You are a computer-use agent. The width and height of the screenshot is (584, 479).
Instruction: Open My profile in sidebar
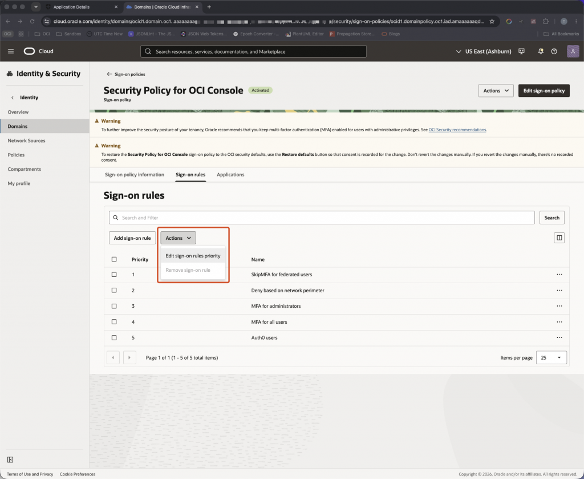[19, 183]
